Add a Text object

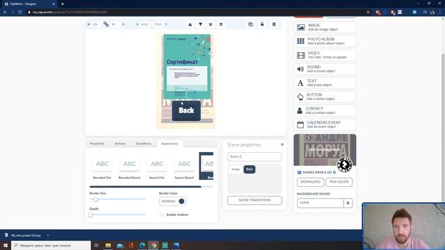pyautogui.click(x=325, y=83)
